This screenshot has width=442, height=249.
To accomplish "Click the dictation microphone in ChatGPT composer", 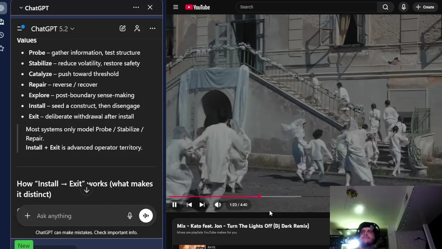I will [130, 216].
